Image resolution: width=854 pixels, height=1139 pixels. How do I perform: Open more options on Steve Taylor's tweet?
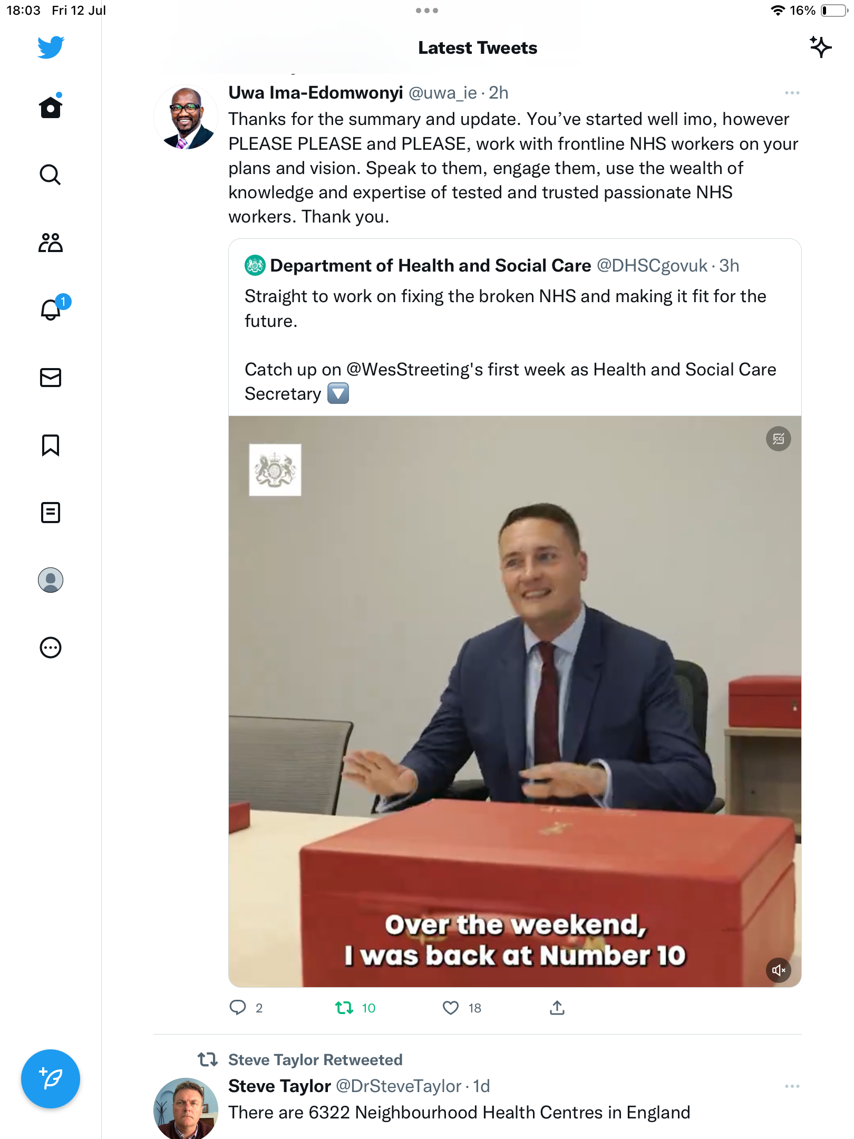[x=792, y=1087]
